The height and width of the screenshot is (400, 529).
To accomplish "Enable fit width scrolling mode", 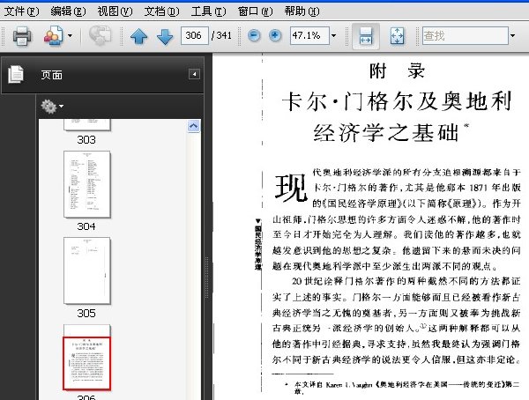I will [365, 36].
